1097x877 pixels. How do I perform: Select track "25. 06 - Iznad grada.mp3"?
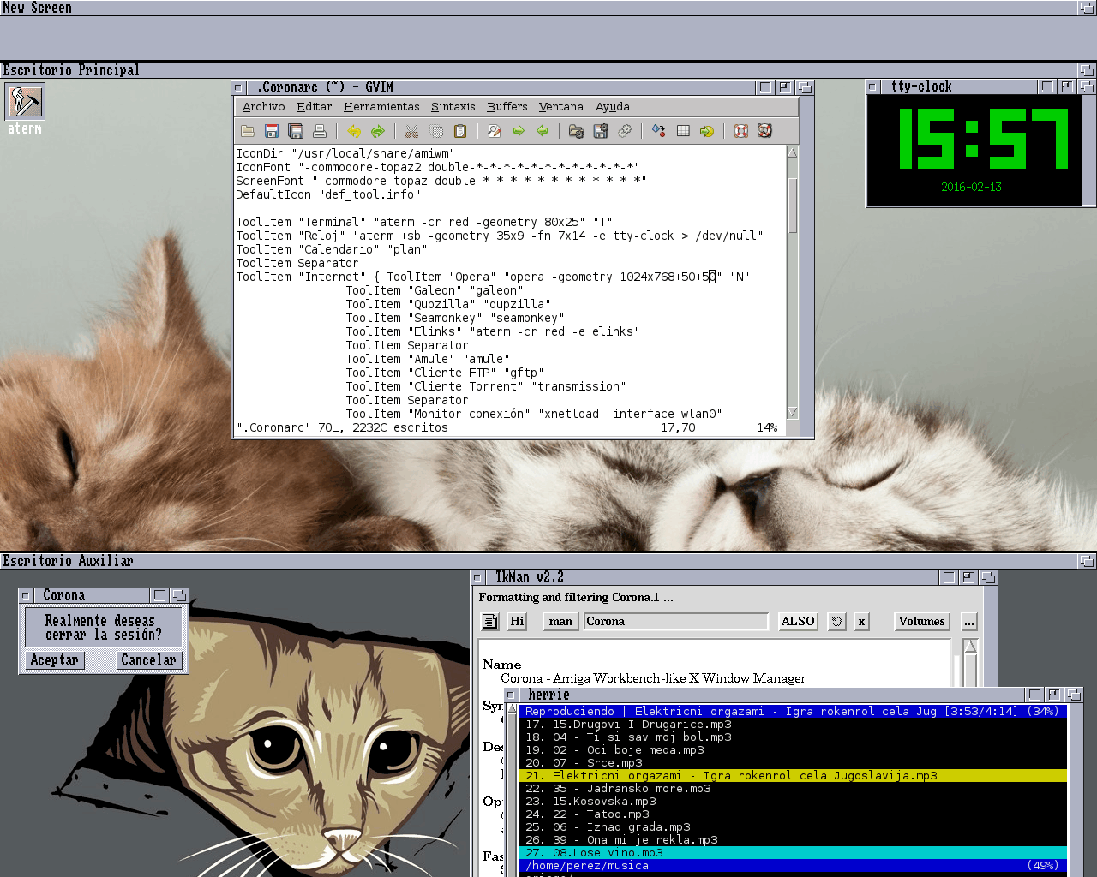(793, 827)
